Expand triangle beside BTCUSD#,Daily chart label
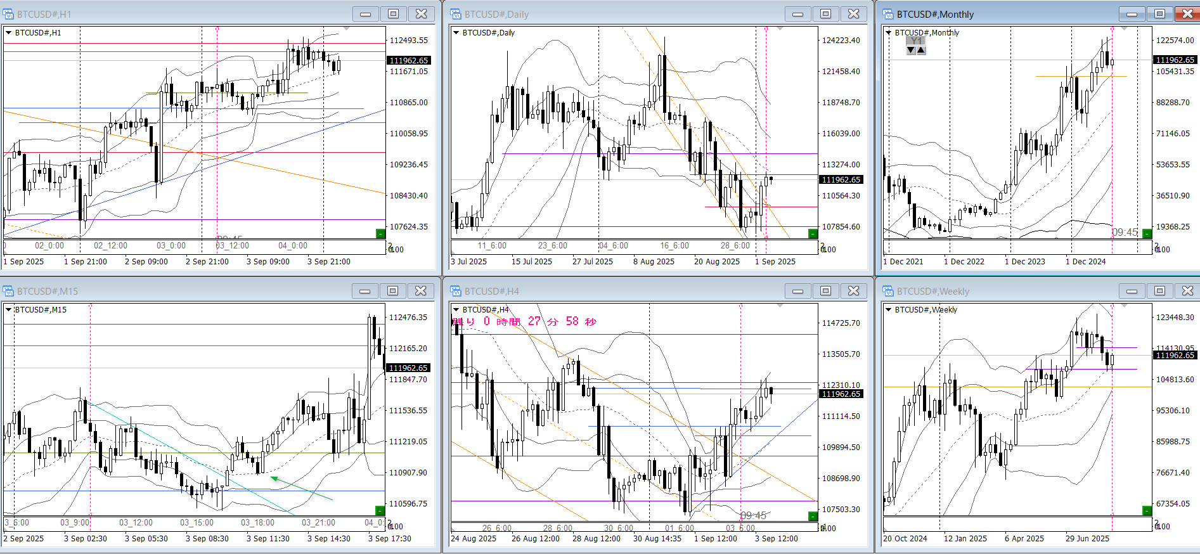The width and height of the screenshot is (1200, 554). click(456, 33)
